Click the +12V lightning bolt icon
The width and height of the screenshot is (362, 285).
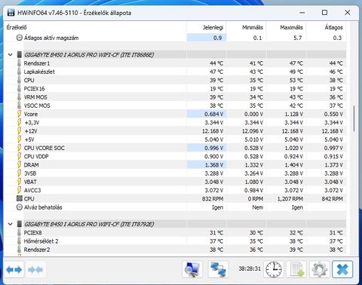[x=19, y=131]
